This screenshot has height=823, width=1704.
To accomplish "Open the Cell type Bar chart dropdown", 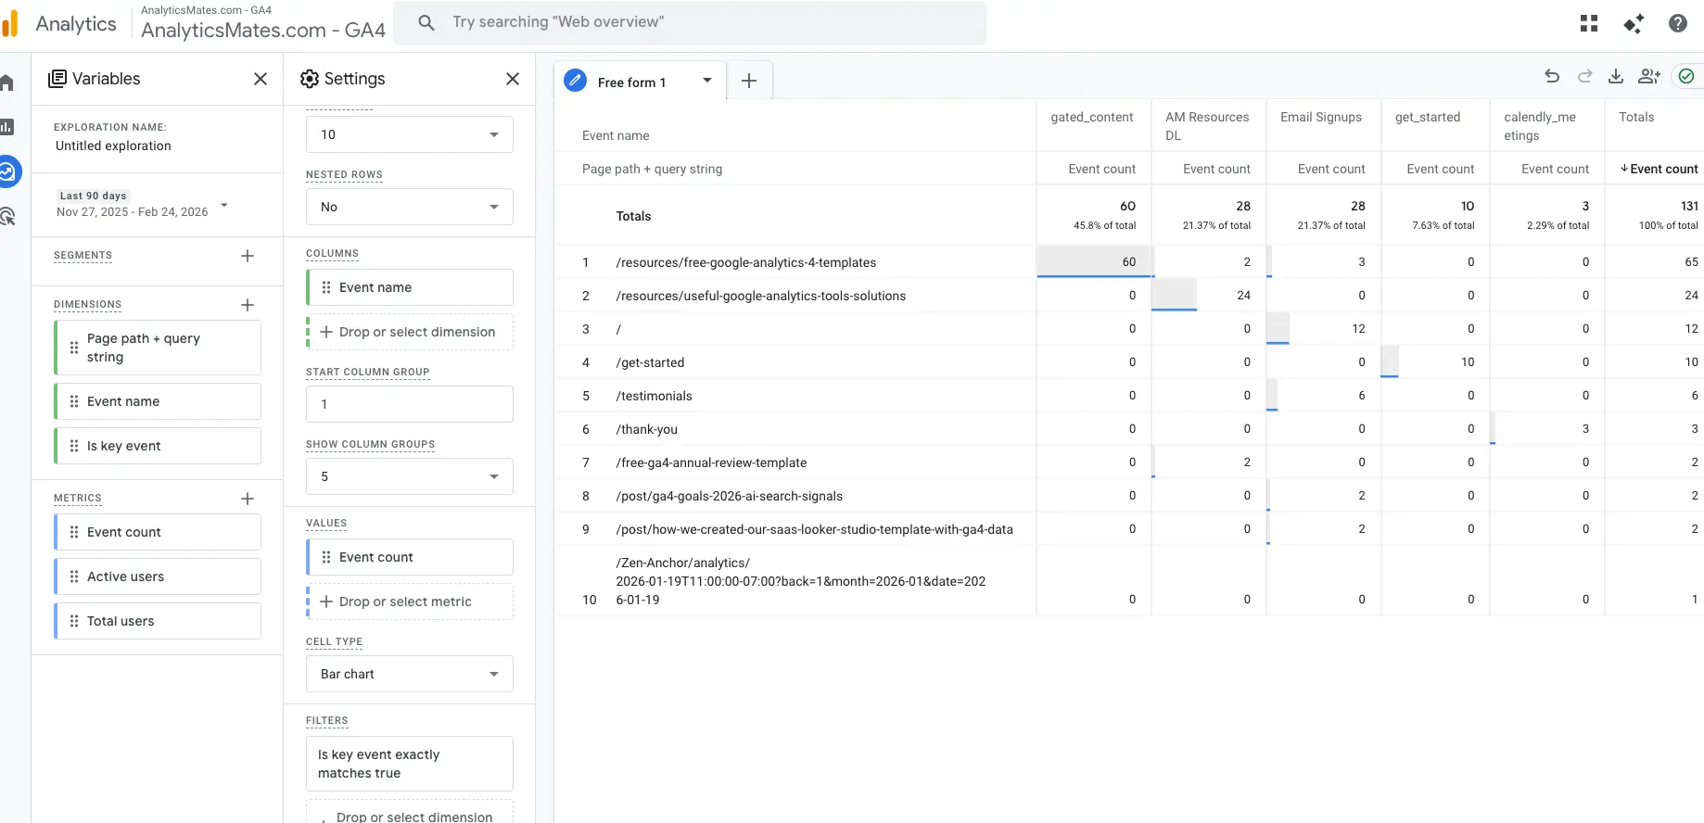I will (410, 674).
